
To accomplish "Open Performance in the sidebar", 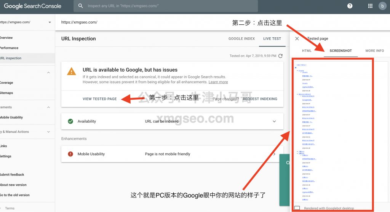I will [9, 48].
